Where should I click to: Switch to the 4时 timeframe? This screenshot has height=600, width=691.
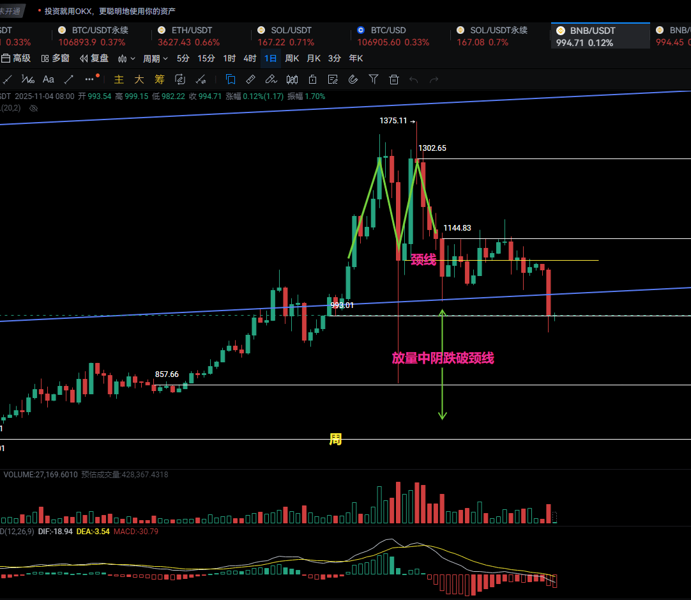[x=250, y=58]
